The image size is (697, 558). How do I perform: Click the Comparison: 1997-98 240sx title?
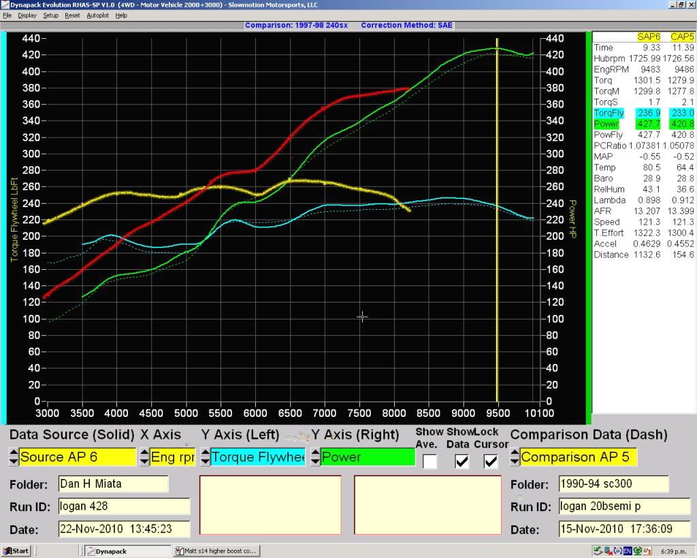(297, 25)
